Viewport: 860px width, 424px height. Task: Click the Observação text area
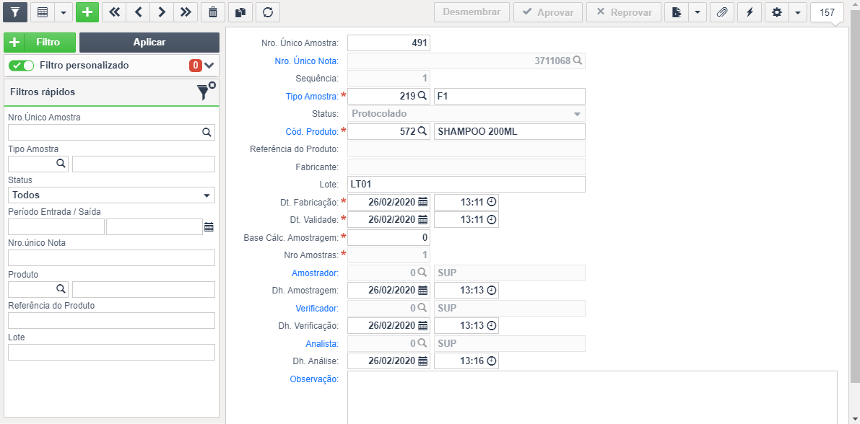click(x=592, y=397)
